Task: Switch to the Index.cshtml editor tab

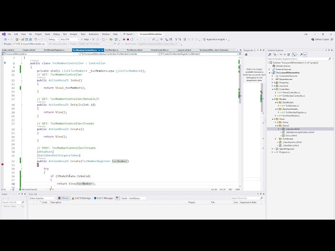Action: (x=8, y=50)
